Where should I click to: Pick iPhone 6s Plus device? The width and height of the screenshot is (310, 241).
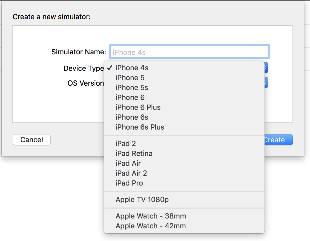[184, 127]
